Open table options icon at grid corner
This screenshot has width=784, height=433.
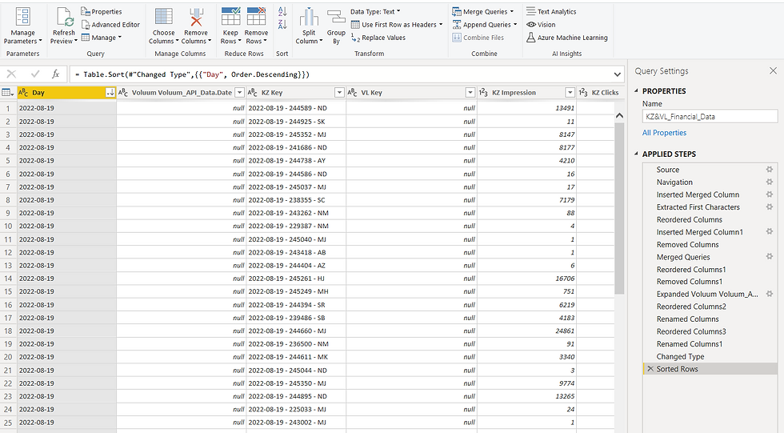pyautogui.click(x=7, y=93)
